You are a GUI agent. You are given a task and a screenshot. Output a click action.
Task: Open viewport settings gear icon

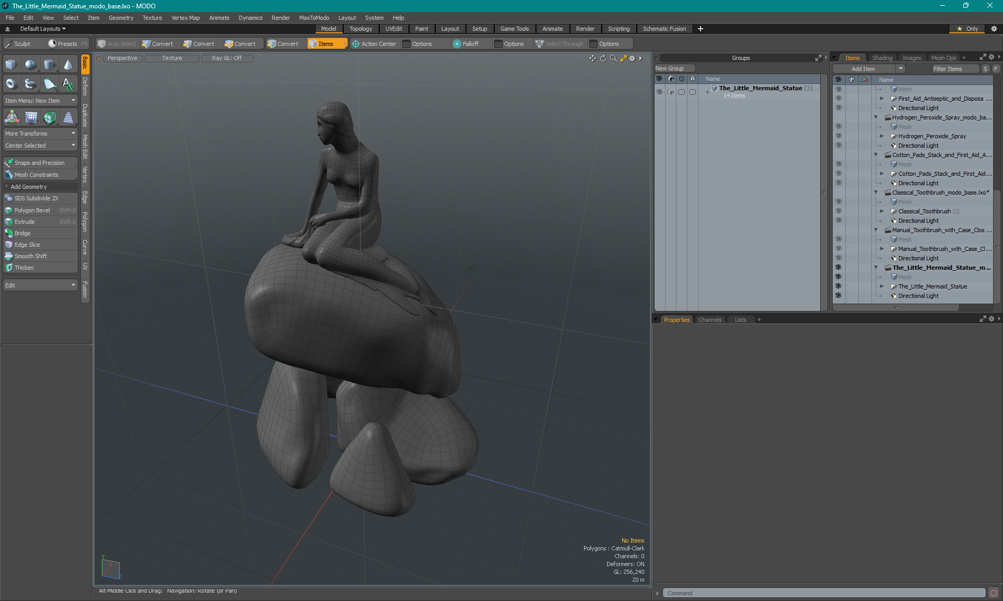(632, 58)
